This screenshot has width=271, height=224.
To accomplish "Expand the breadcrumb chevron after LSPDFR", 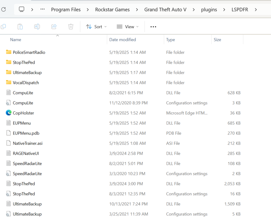I will pos(256,9).
